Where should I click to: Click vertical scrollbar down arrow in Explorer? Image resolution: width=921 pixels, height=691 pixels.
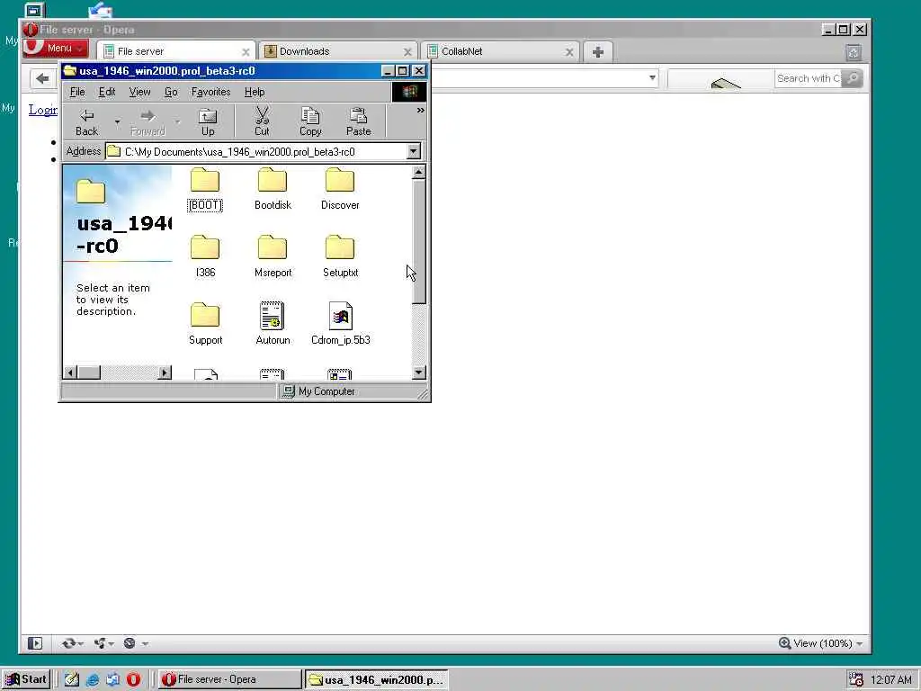tap(418, 372)
